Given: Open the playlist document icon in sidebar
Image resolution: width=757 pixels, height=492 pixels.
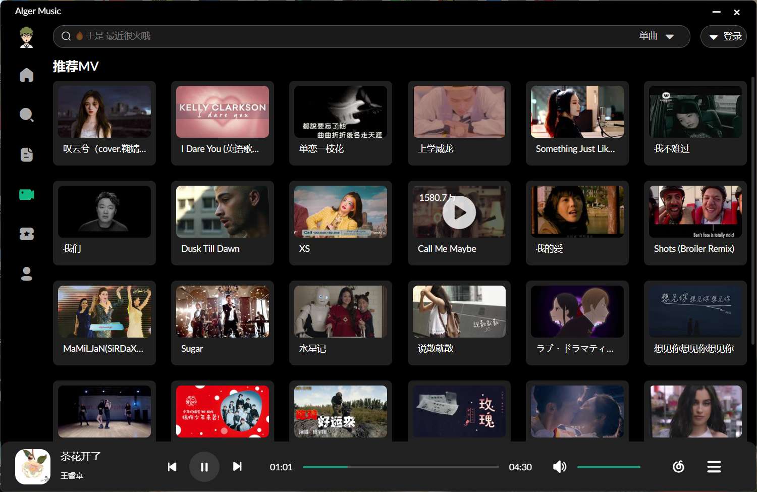Looking at the screenshot, I should 27,154.
